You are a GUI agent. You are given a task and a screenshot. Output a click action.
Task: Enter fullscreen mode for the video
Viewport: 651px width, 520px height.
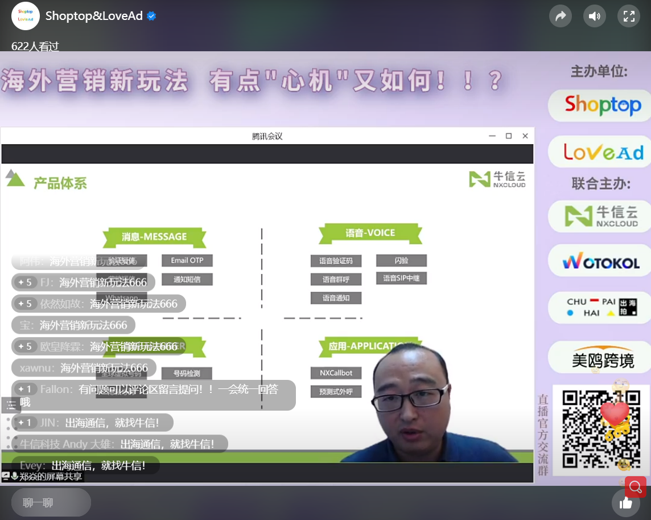[x=629, y=16]
